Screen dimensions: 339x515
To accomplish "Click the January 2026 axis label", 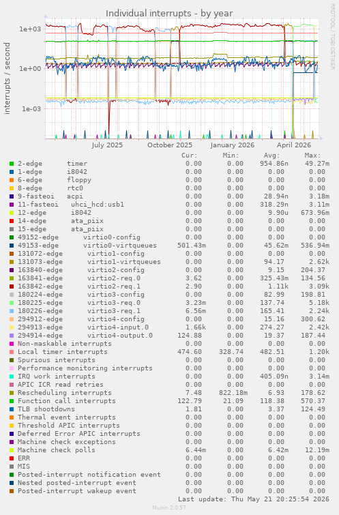I will pyautogui.click(x=233, y=145).
